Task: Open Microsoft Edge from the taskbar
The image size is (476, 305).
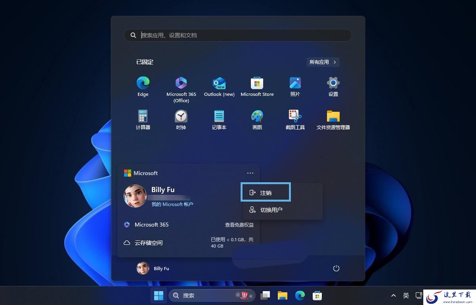Action: tap(300, 295)
